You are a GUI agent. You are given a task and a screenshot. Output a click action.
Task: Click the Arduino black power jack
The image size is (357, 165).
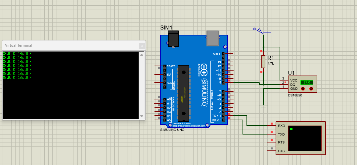click(173, 39)
